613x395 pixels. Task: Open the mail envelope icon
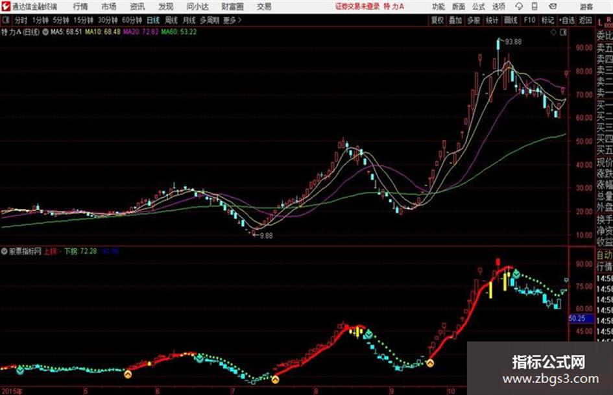click(x=553, y=6)
